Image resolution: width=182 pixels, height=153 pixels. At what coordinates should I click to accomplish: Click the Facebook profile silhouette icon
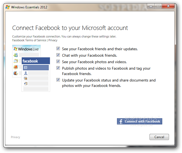(26, 73)
